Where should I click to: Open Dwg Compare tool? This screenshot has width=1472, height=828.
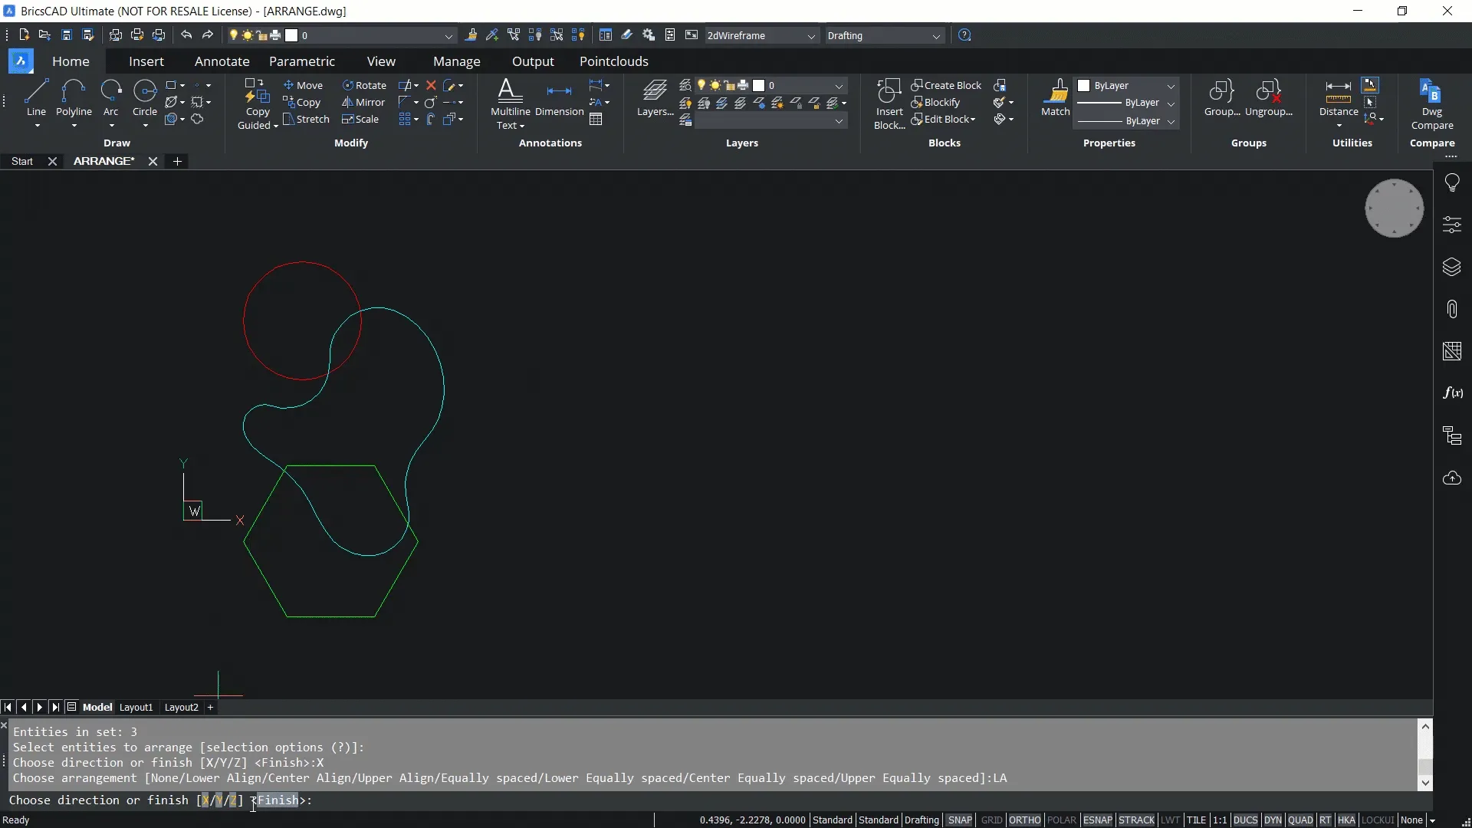pyautogui.click(x=1431, y=104)
